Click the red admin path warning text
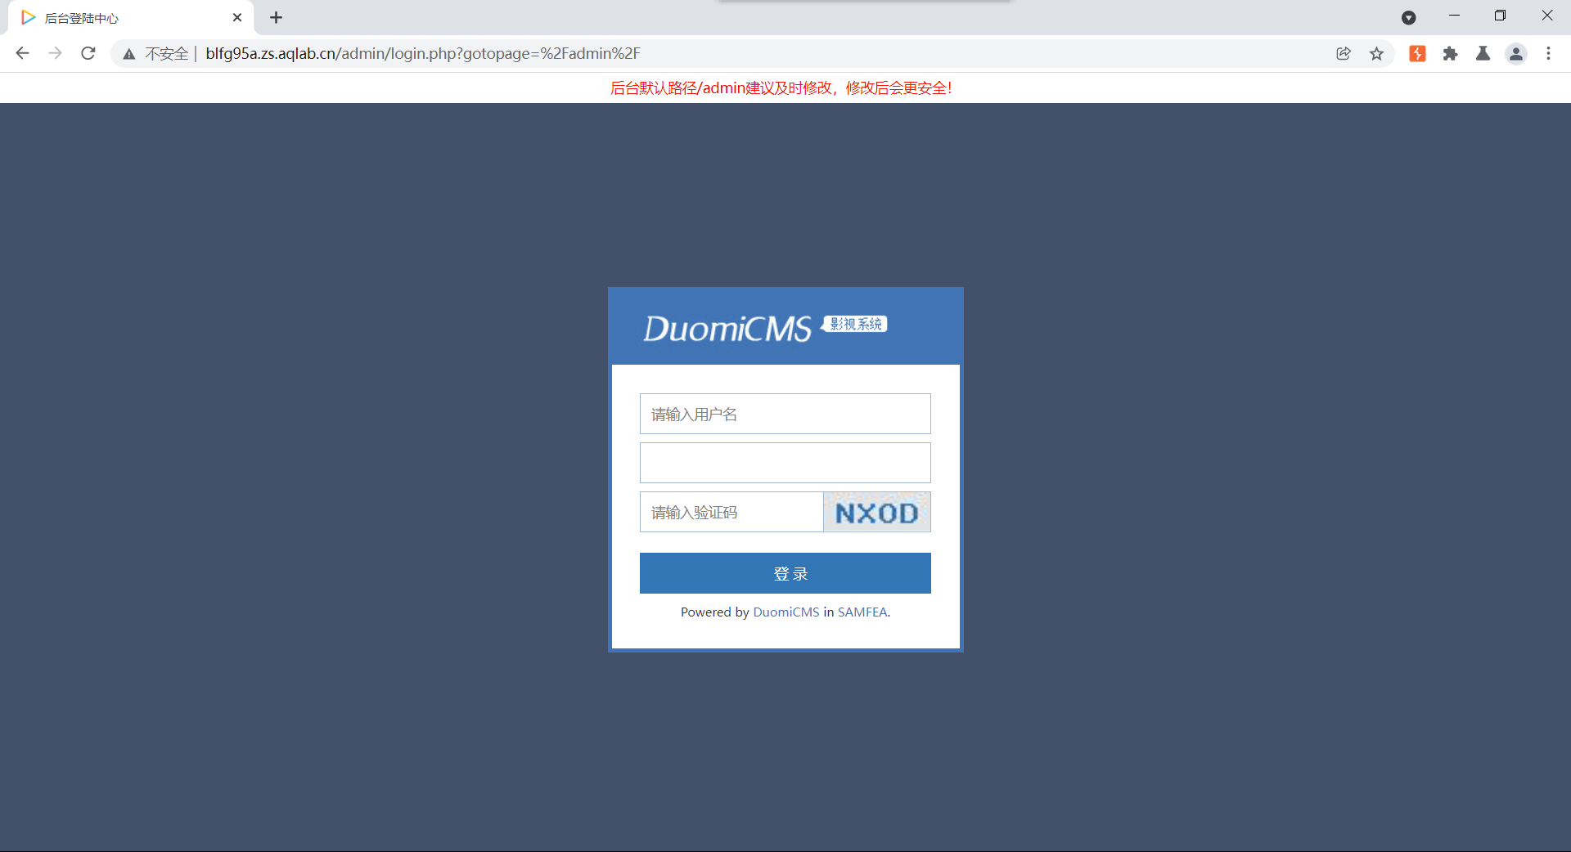Image resolution: width=1571 pixels, height=852 pixels. [x=781, y=87]
